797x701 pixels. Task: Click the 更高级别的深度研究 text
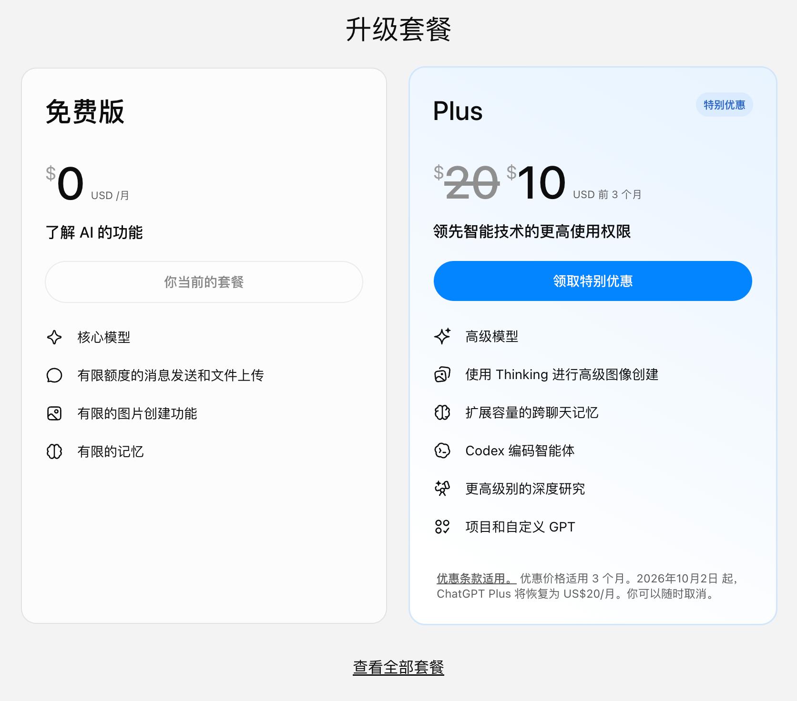pyautogui.click(x=525, y=489)
